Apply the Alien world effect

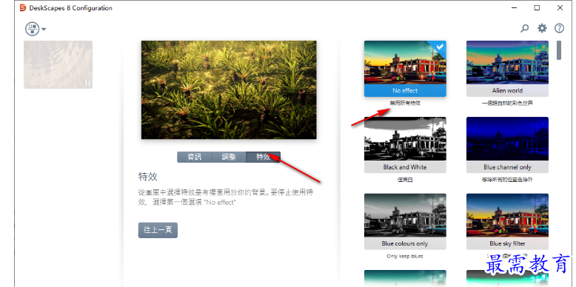[507, 69]
